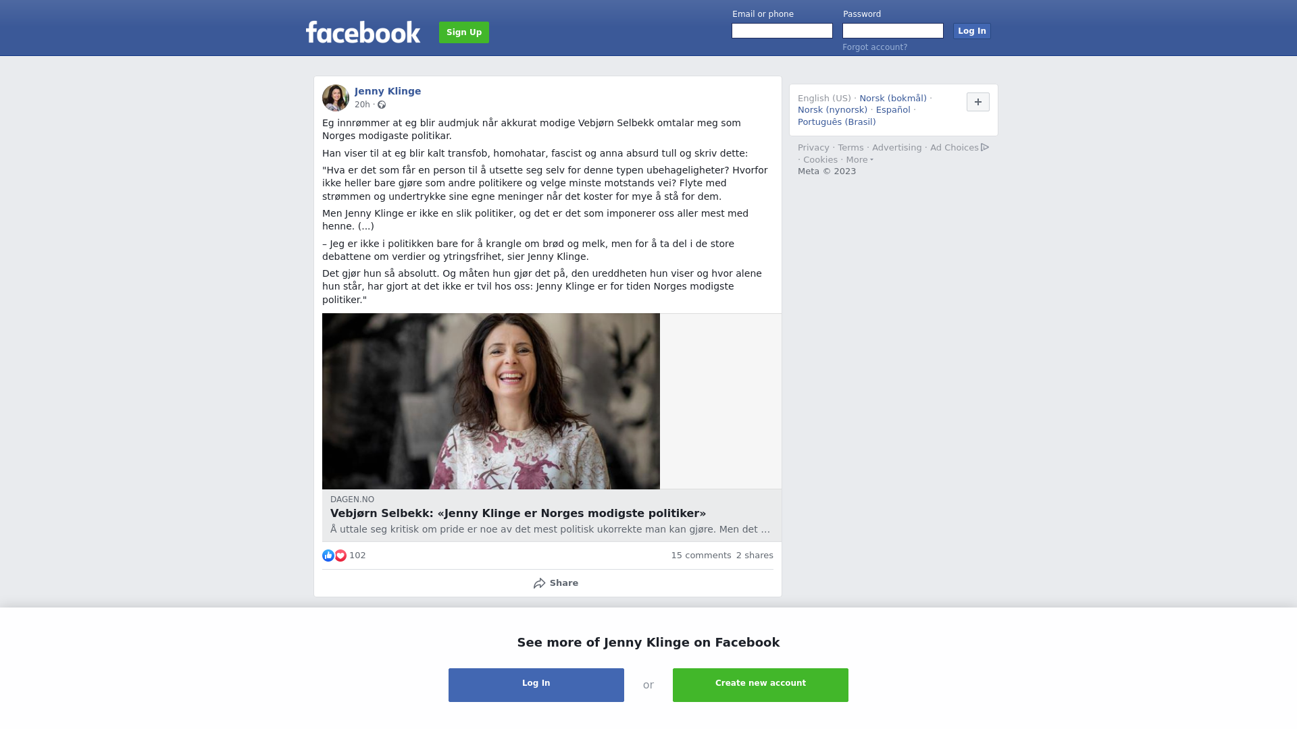
Task: Focus the Password input field
Action: click(893, 31)
